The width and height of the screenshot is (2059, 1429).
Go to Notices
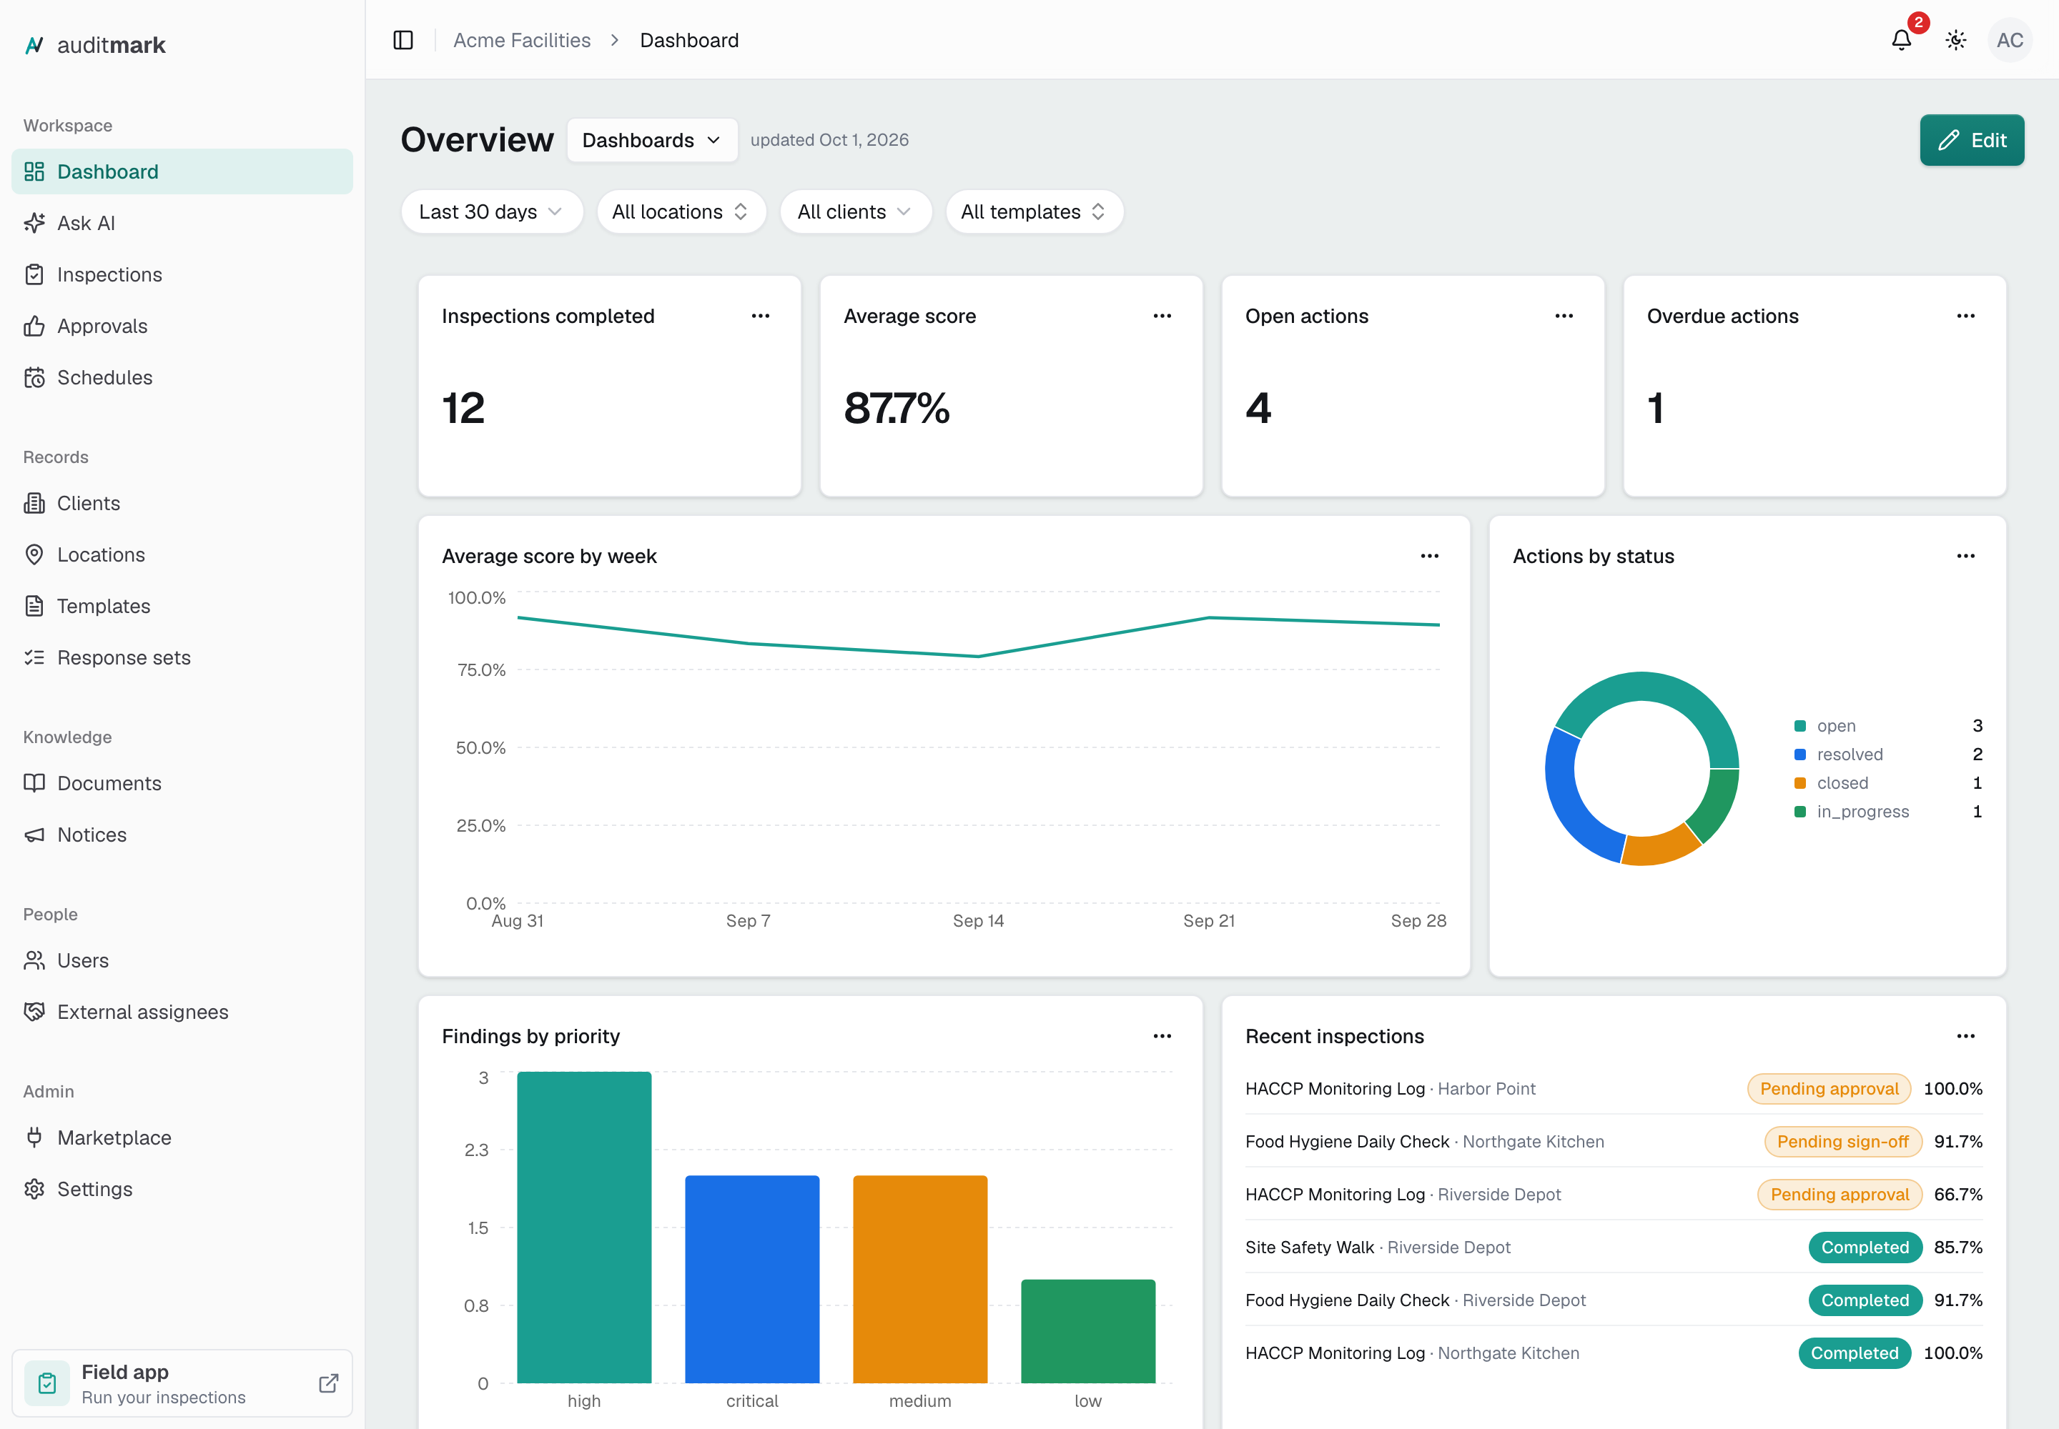pos(182,835)
